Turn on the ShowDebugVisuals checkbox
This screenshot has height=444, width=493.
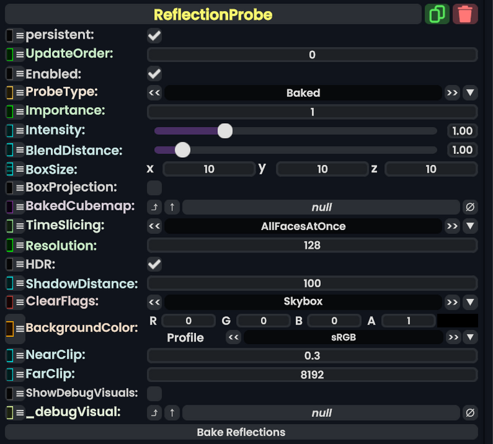click(x=155, y=393)
